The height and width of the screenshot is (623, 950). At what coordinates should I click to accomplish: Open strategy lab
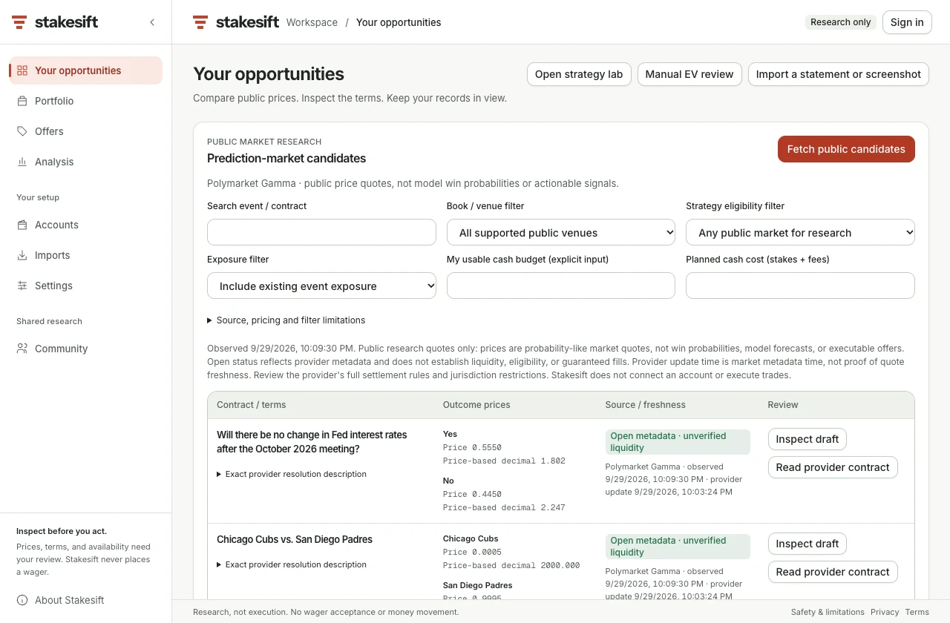click(579, 74)
